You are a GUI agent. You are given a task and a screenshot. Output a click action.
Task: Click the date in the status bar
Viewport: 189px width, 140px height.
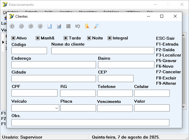pos(126,137)
